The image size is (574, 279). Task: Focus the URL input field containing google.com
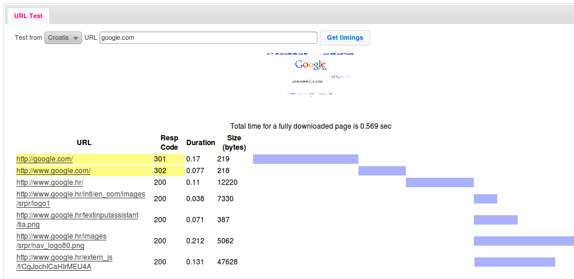[x=209, y=37]
